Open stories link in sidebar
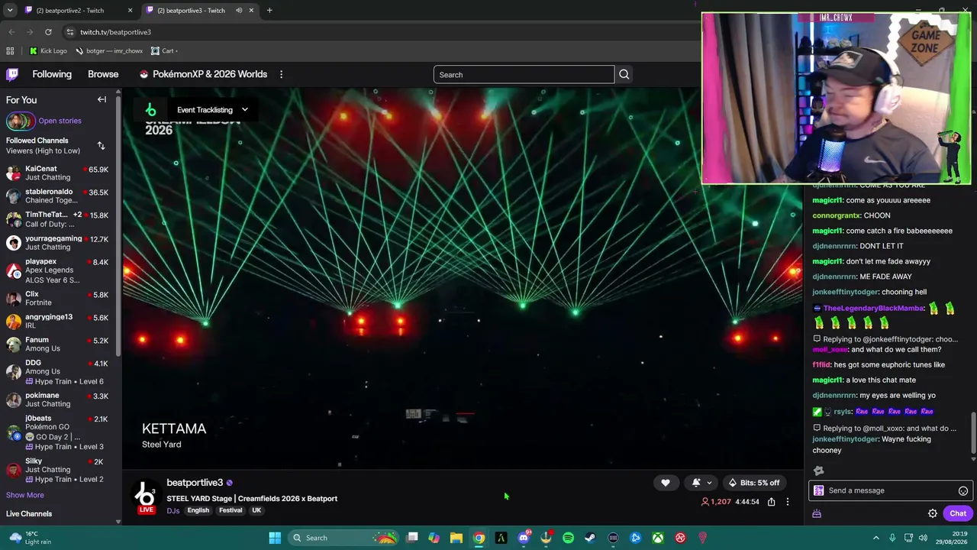This screenshot has height=550, width=977. (60, 121)
